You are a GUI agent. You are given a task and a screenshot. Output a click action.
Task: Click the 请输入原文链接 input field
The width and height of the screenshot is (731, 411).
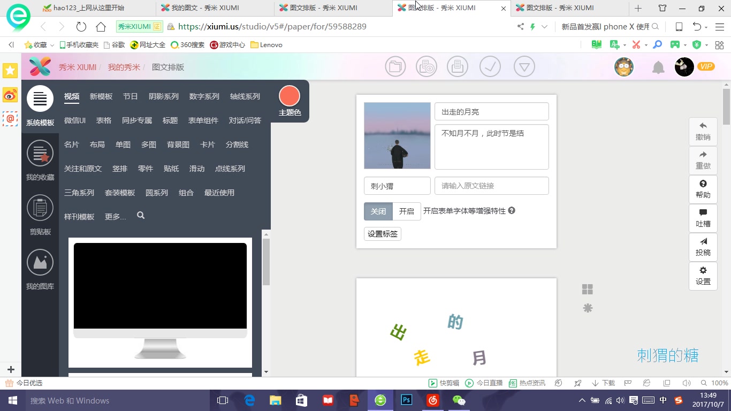click(491, 185)
